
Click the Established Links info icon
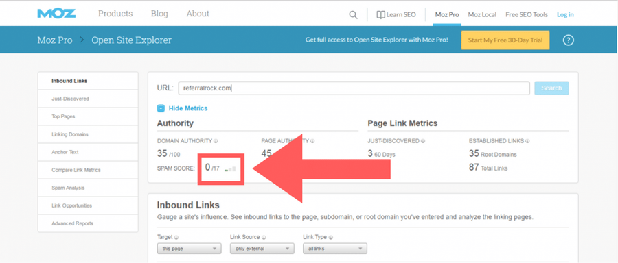[527, 141]
